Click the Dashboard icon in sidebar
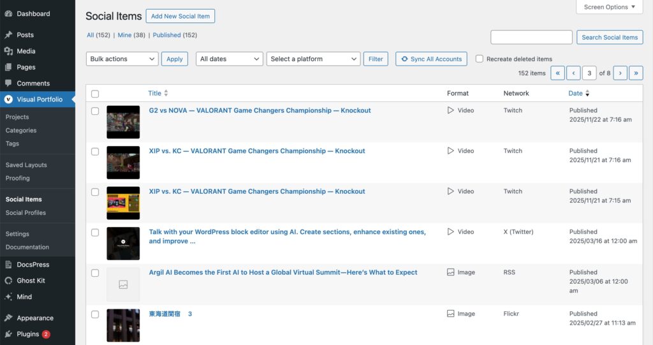Image resolution: width=653 pixels, height=345 pixels. tap(8, 13)
